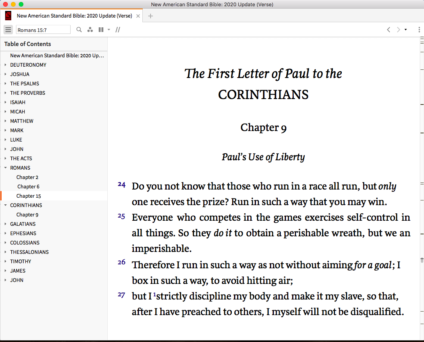
Task: Click the parallel resources slashes icon
Action: coord(118,30)
